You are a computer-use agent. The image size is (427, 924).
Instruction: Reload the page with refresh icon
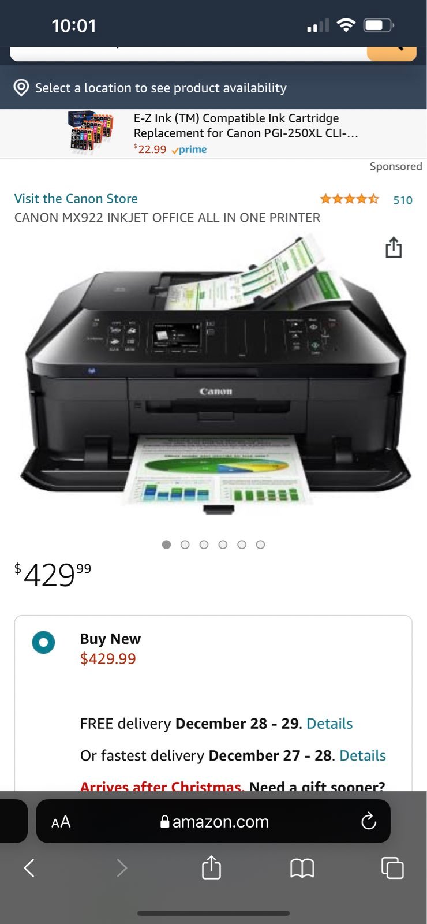[x=368, y=821]
